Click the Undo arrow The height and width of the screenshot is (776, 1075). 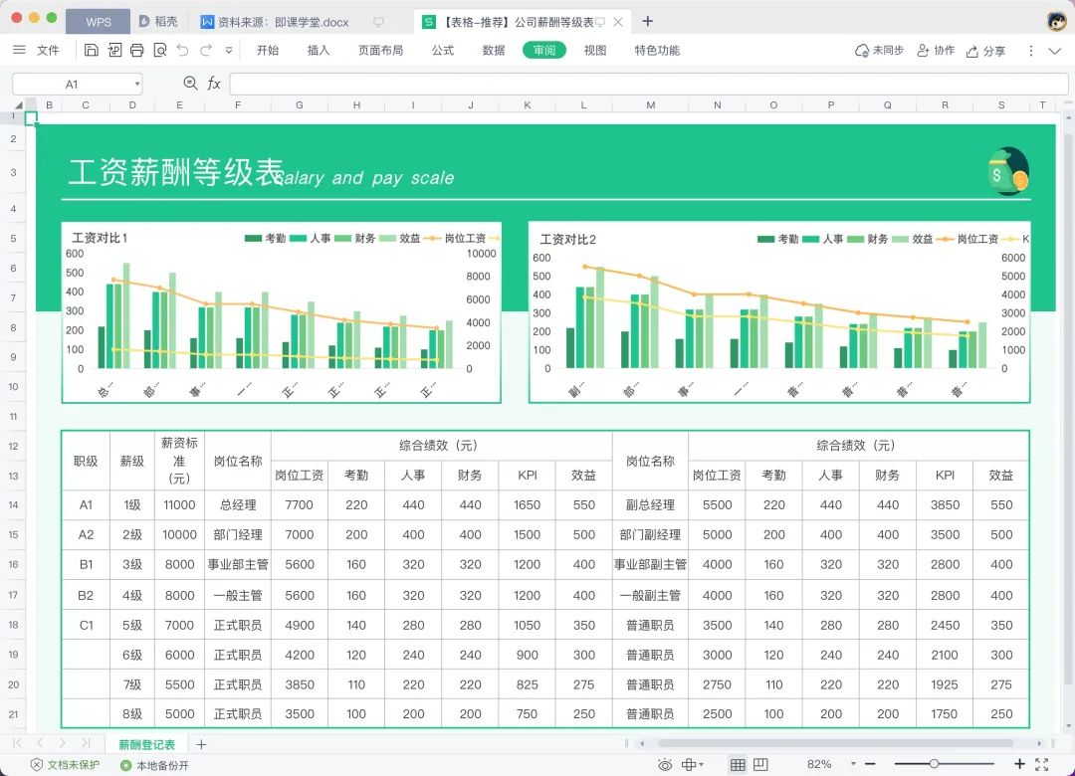point(182,50)
